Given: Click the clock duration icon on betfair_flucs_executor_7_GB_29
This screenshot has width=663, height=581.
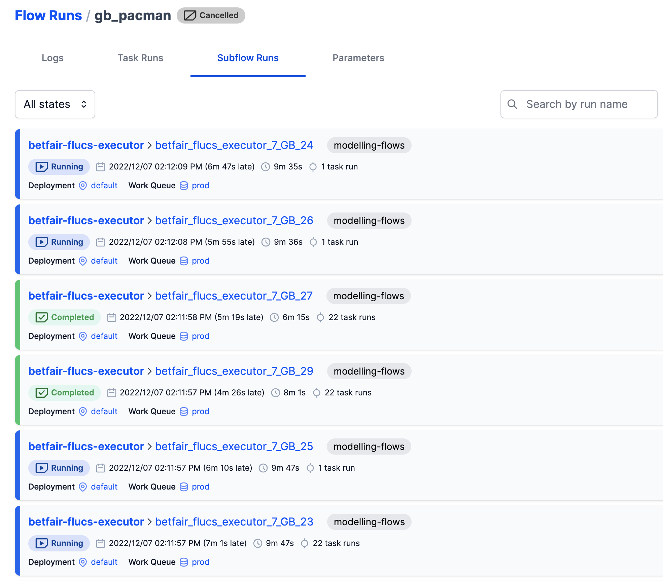Looking at the screenshot, I should (276, 392).
